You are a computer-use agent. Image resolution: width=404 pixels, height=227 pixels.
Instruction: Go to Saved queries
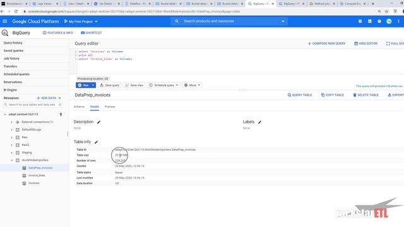click(x=13, y=50)
